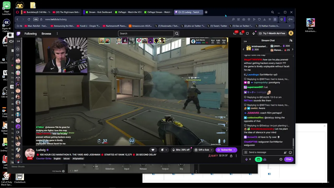
Task: Open the green channel points reward button
Action: coord(258,159)
